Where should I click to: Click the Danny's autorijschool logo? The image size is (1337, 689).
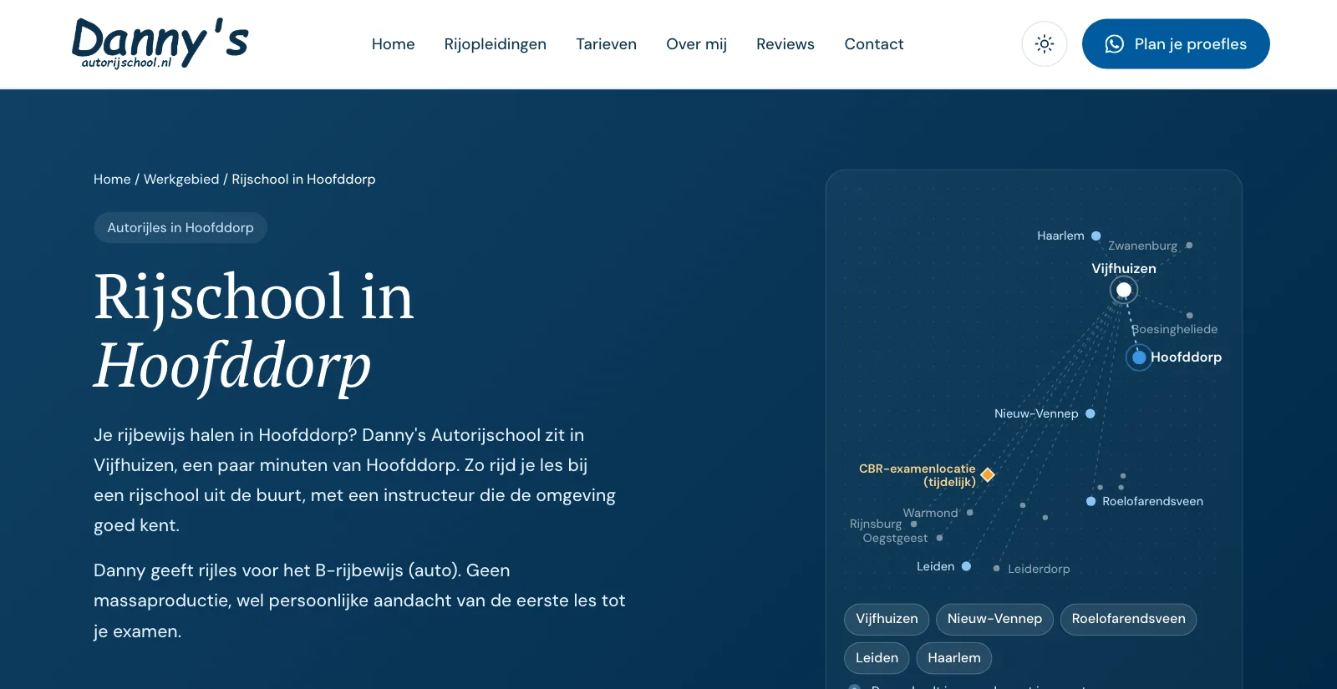(160, 43)
